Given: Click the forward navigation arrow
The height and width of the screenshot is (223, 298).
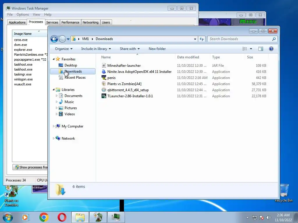Looking at the screenshot, I should point(62,39).
